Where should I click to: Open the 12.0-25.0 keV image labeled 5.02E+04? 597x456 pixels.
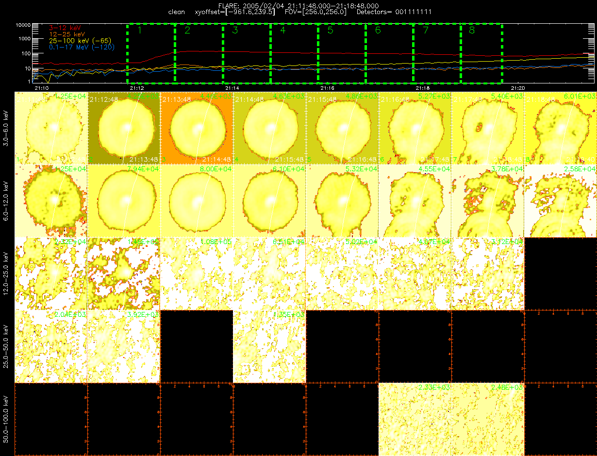(x=342, y=274)
